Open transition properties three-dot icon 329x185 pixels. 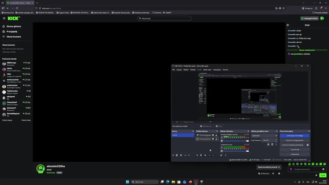[x=276, y=144]
